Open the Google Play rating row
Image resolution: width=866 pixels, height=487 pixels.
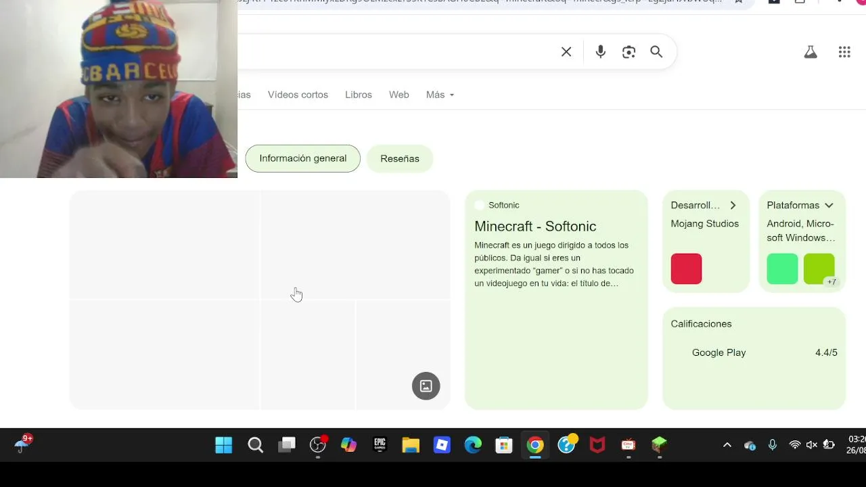[754, 352]
